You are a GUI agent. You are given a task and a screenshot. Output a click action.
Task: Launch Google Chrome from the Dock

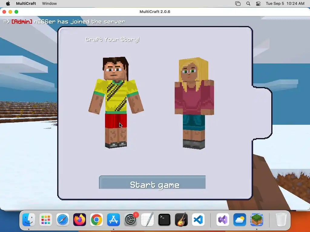pos(97,220)
